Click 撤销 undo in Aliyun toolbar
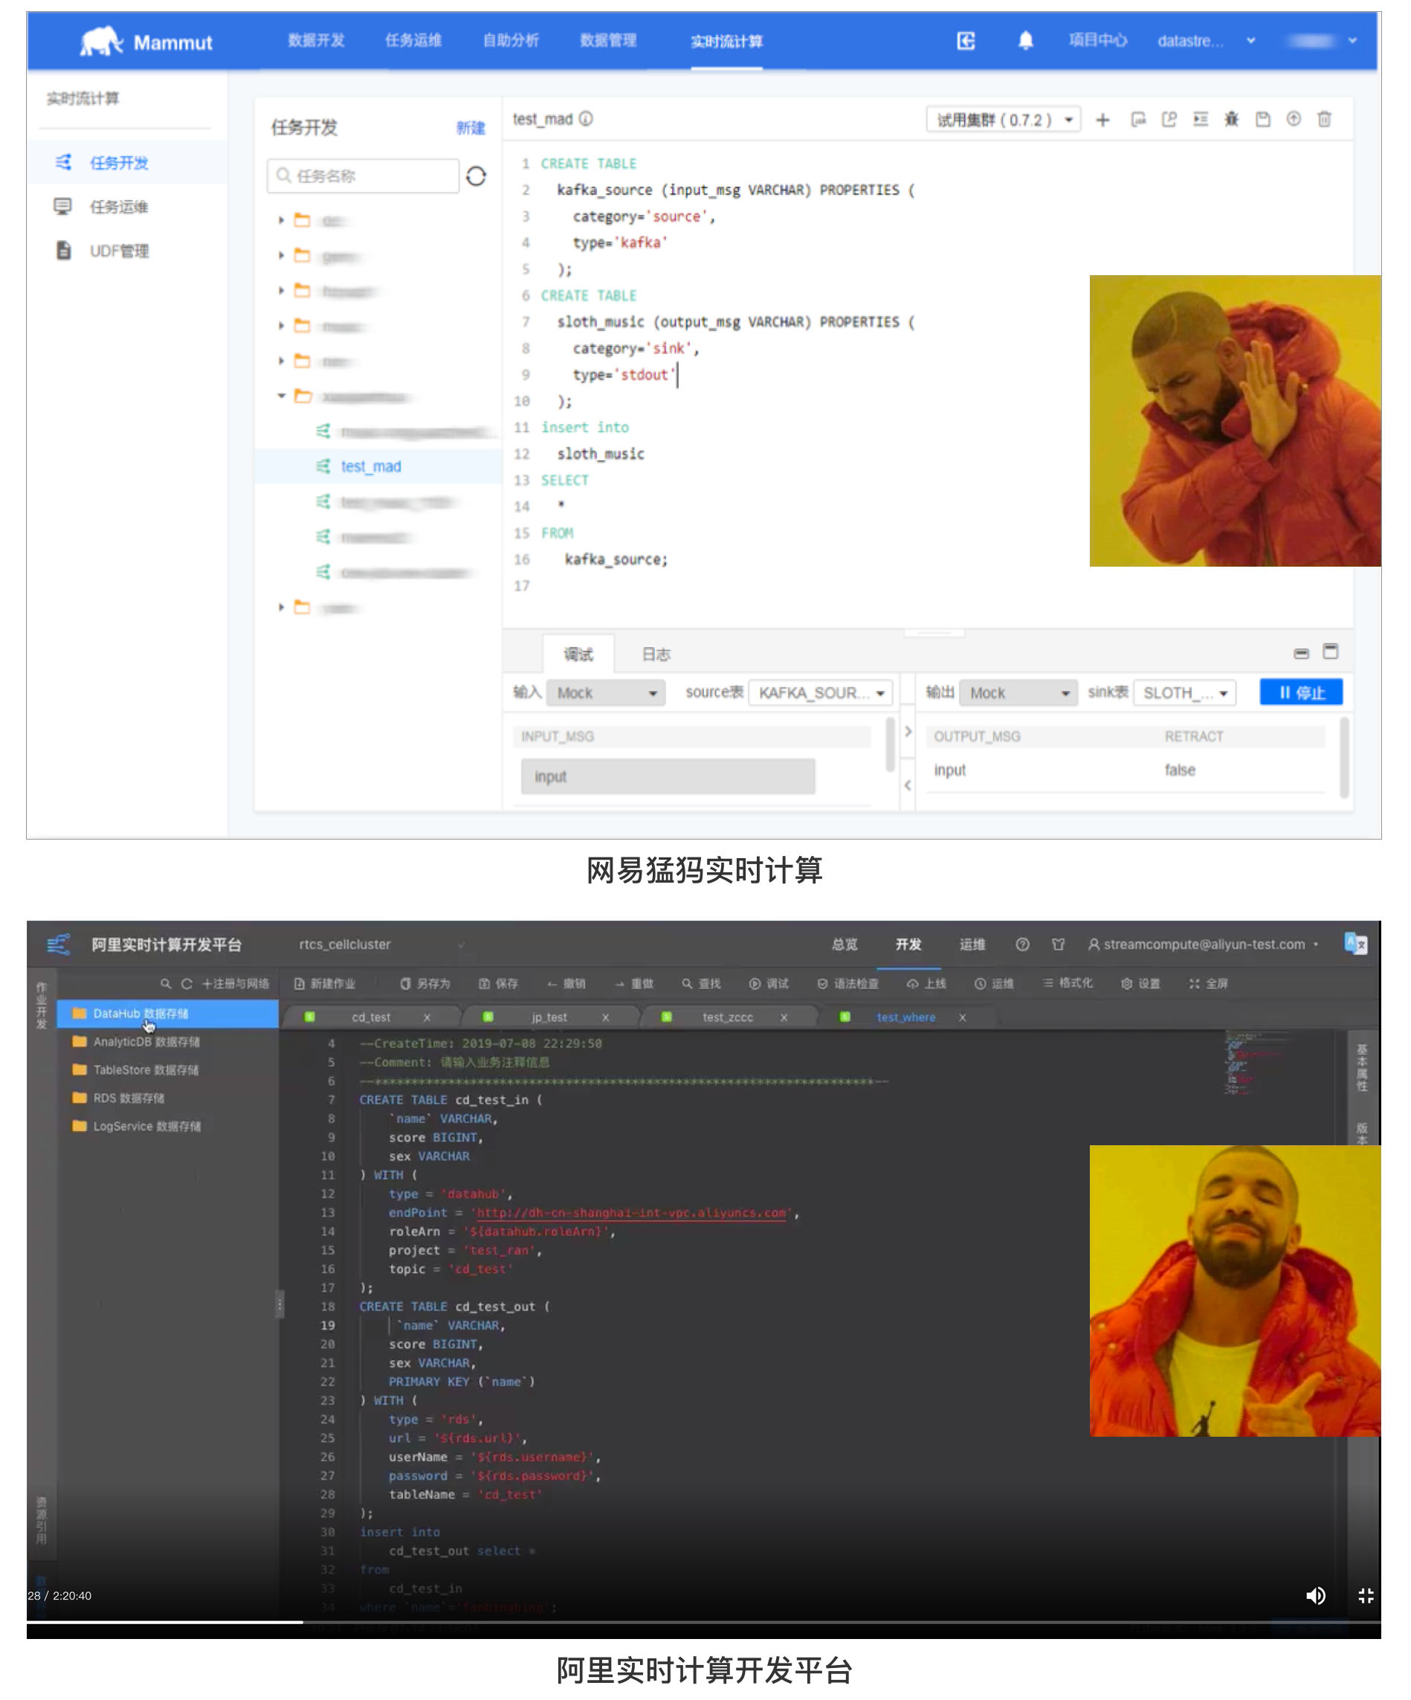Image resolution: width=1411 pixels, height=1700 pixels. click(566, 984)
